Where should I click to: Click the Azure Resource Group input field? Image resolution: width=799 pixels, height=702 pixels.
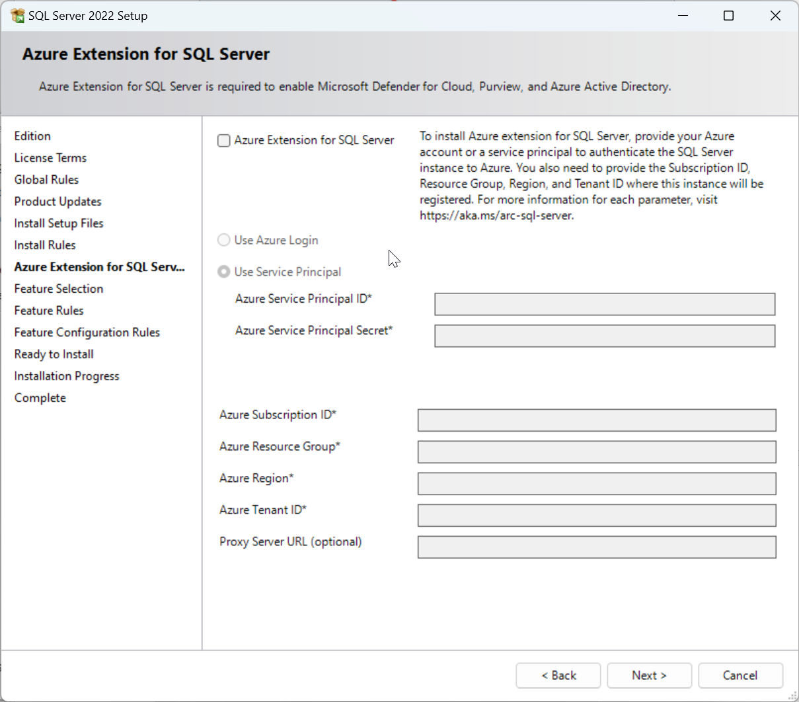click(x=597, y=452)
